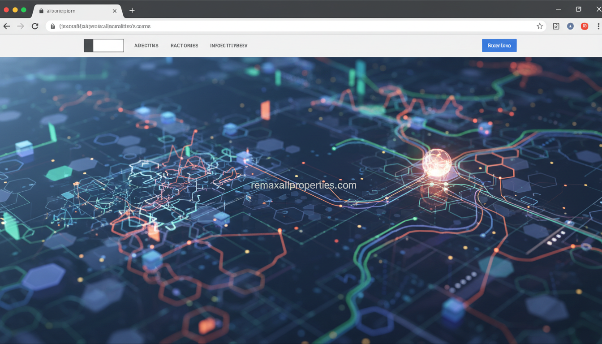Viewport: 602px width, 344px height.
Task: Click the blue Staer lona button
Action: tap(499, 46)
